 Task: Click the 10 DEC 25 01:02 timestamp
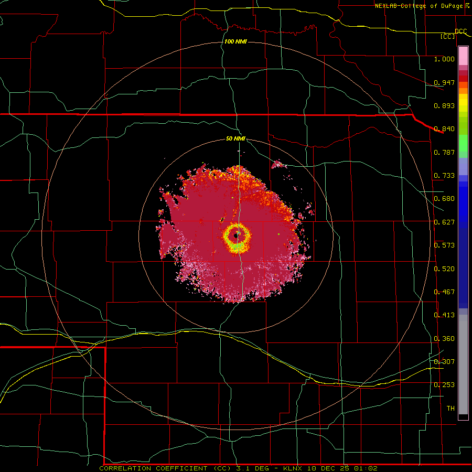342,468
